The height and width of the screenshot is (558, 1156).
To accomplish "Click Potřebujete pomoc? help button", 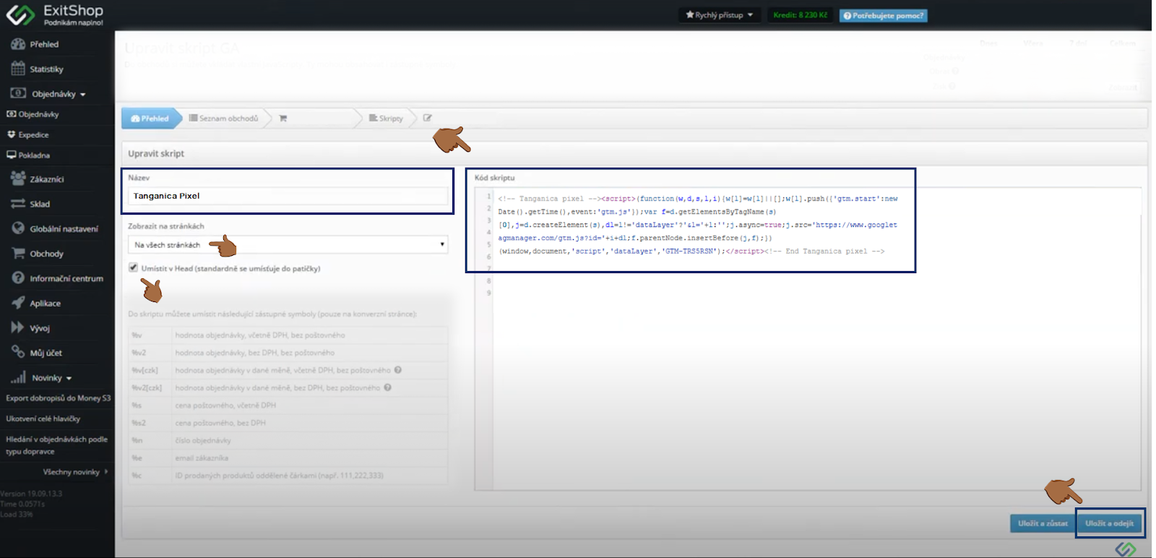I will point(883,15).
